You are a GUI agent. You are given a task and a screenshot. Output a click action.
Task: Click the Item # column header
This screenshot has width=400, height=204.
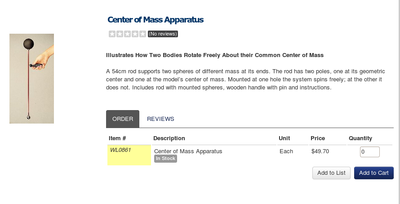click(117, 138)
